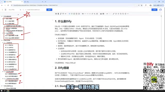Collapse section 6 Dify workflow in outline
This screenshot has width=165, height=92.
[x=2, y=40]
